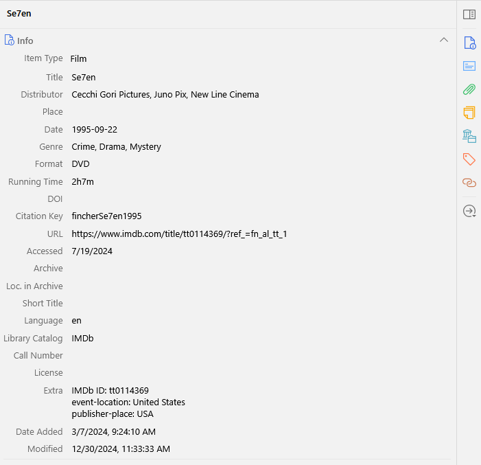Click the empty License field

pyautogui.click(x=261, y=373)
